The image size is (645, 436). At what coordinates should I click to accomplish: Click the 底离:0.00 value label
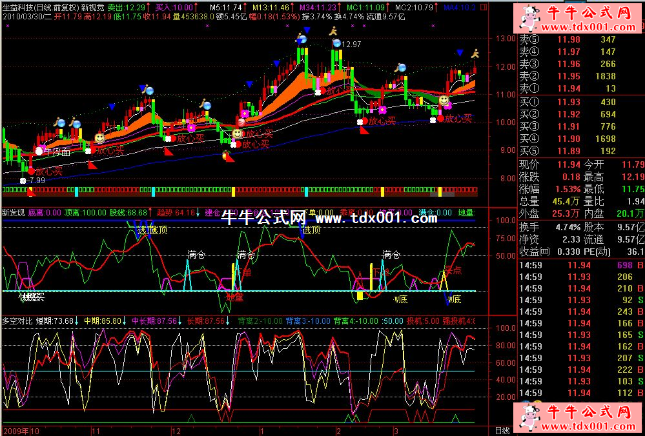click(x=45, y=212)
